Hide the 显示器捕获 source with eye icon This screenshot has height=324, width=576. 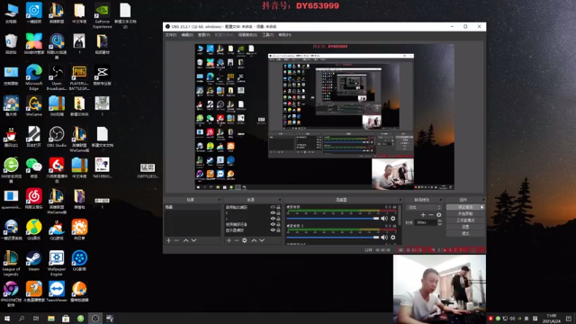tap(273, 230)
